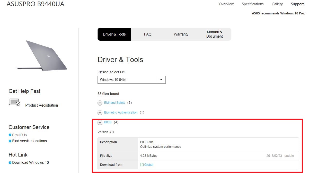Click the Email Us arrow bullet icon
The image size is (327, 173).
point(10,135)
